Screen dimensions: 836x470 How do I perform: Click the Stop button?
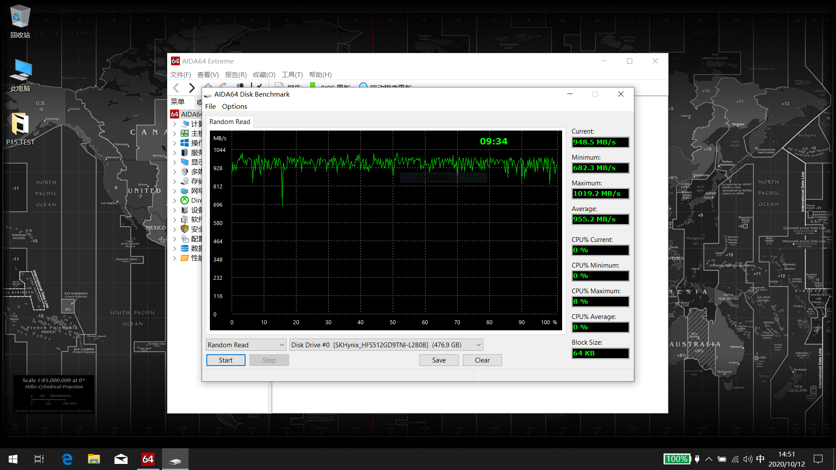tap(269, 360)
